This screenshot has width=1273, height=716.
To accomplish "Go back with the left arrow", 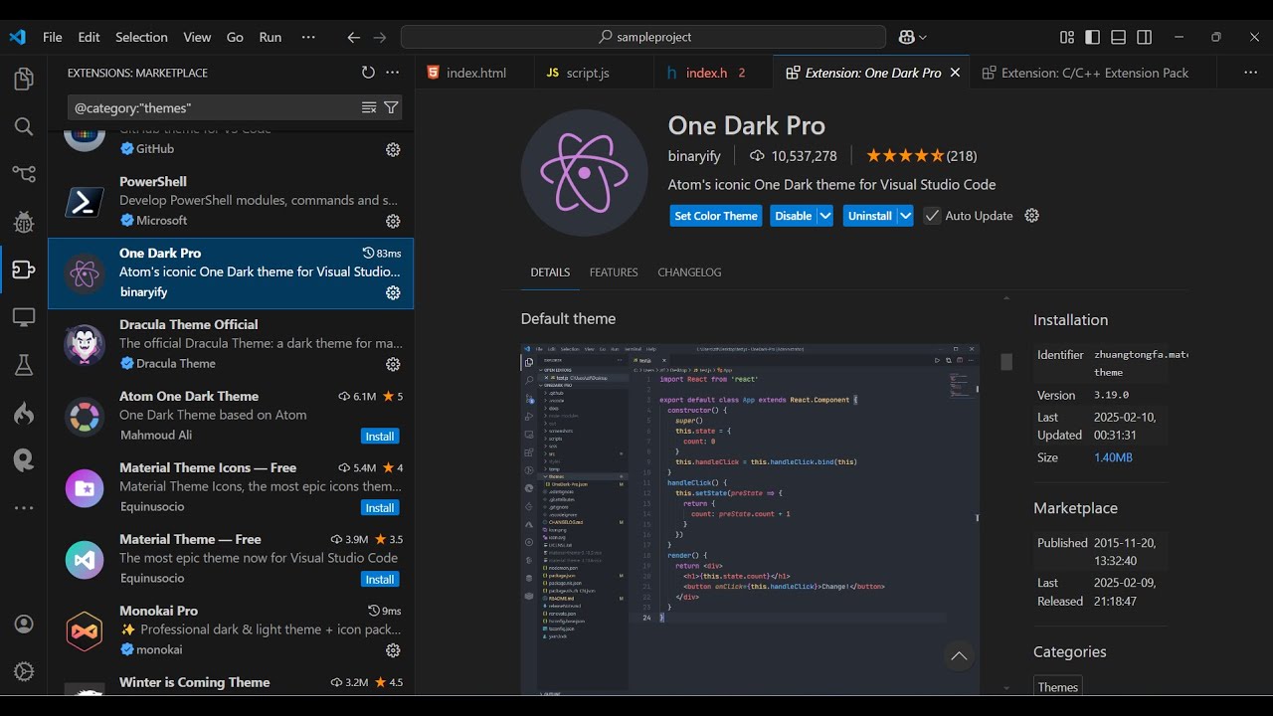I will [353, 37].
